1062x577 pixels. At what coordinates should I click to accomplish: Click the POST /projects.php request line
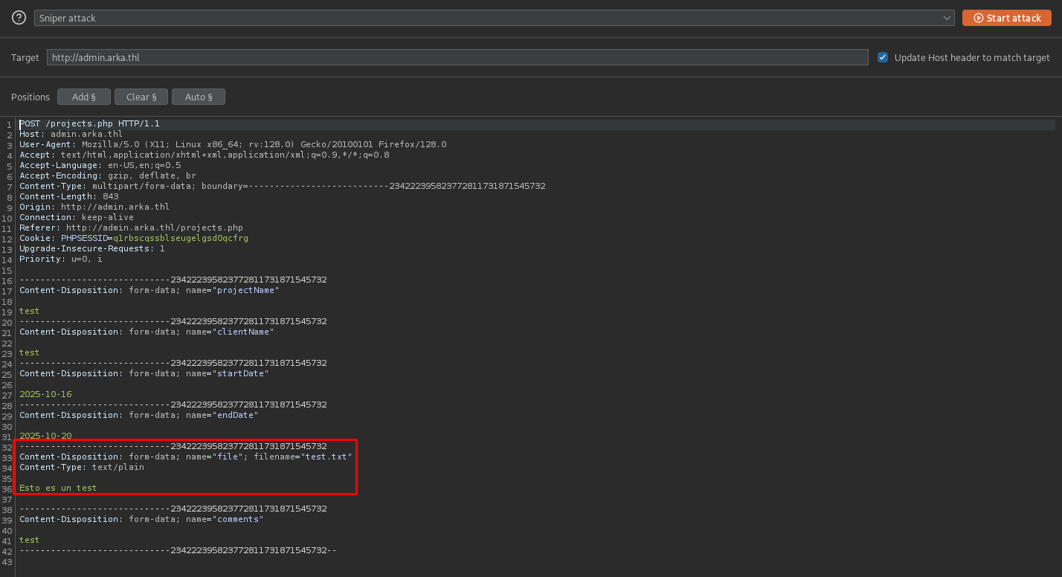pyautogui.click(x=89, y=123)
